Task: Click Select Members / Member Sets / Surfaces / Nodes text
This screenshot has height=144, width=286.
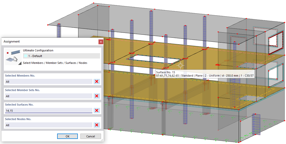Action: (55, 63)
